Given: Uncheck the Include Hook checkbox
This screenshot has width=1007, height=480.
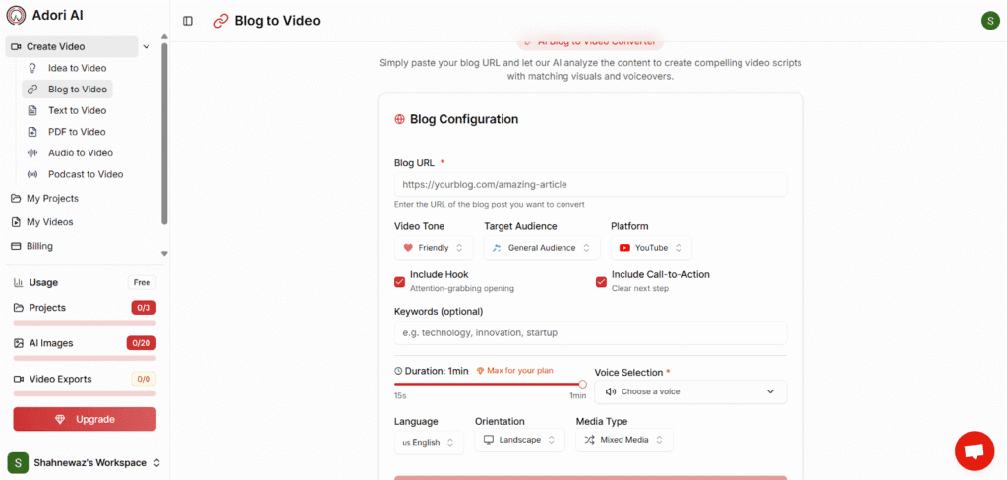Looking at the screenshot, I should (x=399, y=281).
